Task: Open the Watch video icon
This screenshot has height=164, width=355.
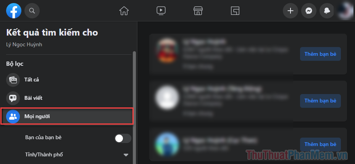Action: coord(161,11)
